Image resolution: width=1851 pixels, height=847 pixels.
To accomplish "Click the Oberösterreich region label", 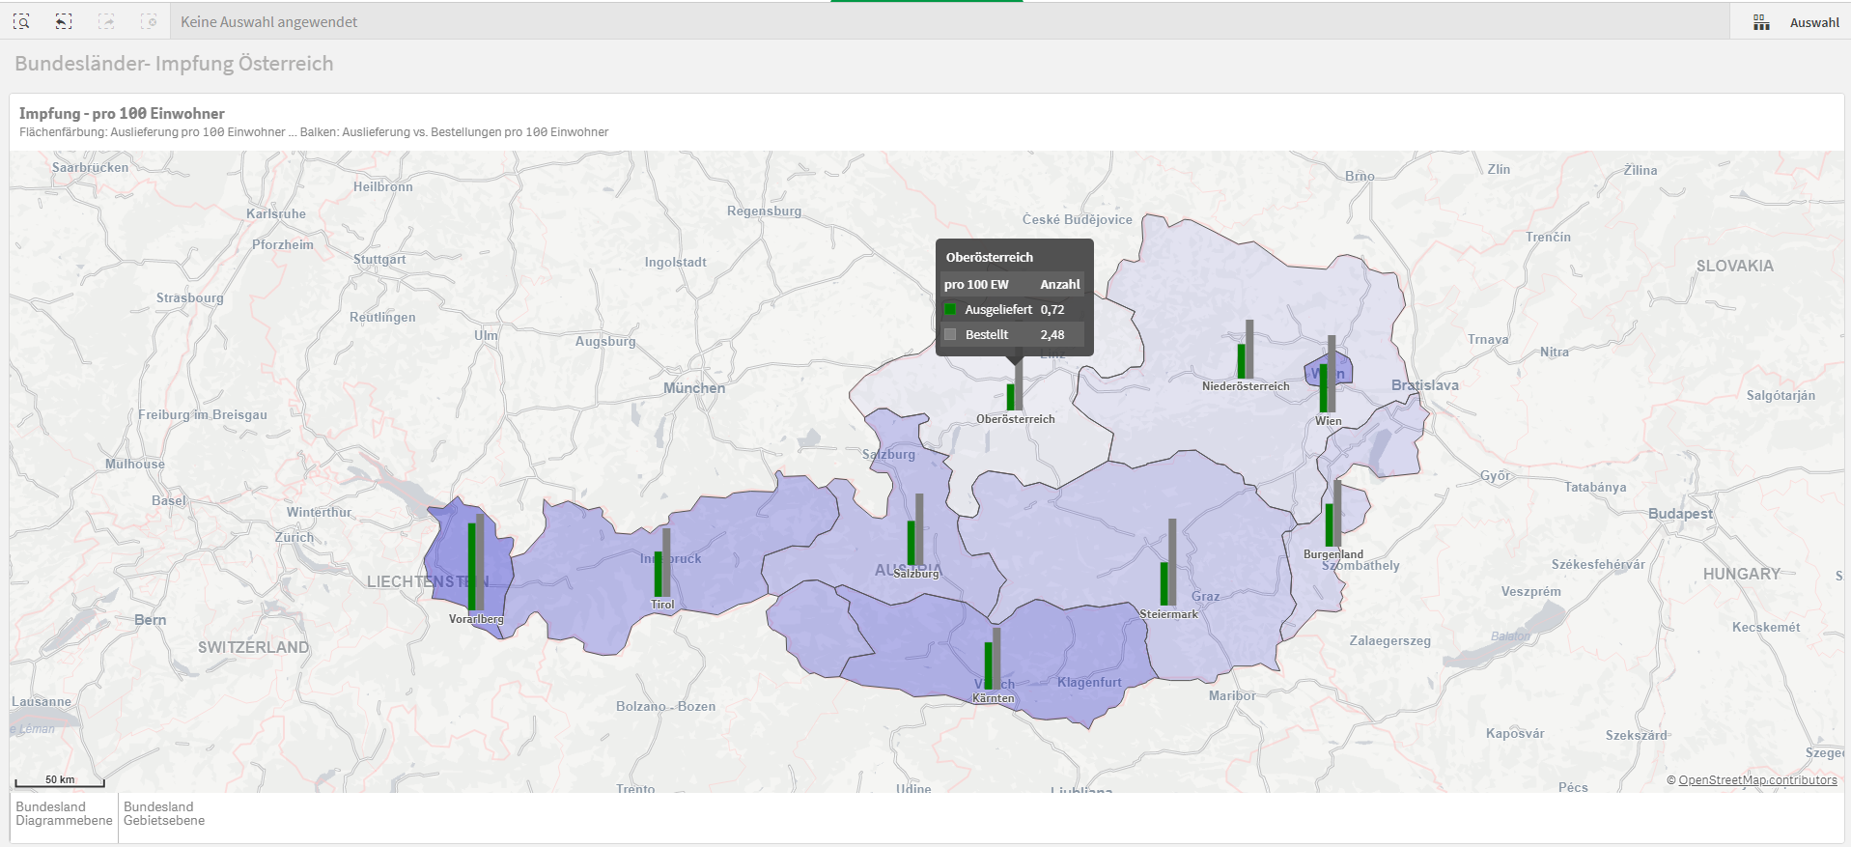I will click(x=1015, y=419).
